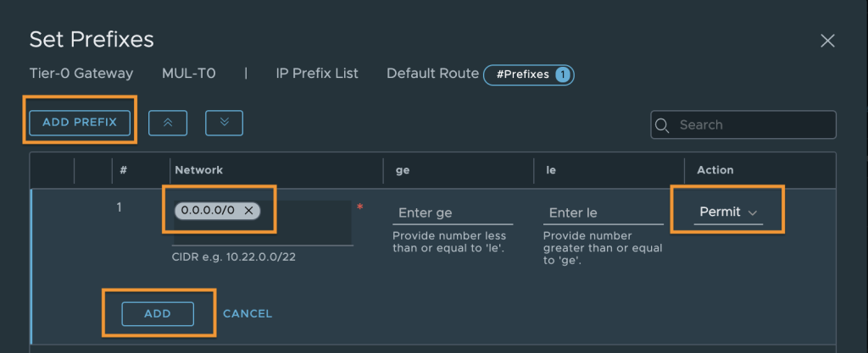Sort by the Network column header

(x=198, y=170)
